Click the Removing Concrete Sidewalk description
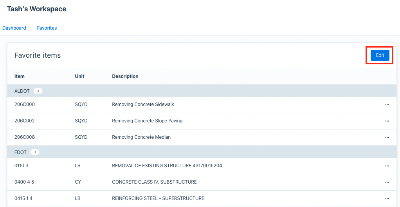The width and height of the screenshot is (400, 207). pyautogui.click(x=143, y=104)
